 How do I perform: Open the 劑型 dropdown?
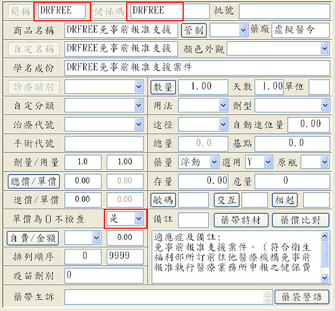pyautogui.click(x=325, y=106)
